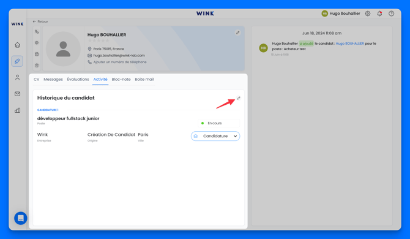The height and width of the screenshot is (239, 410).
Task: Open the help question mark icon
Action: (391, 13)
